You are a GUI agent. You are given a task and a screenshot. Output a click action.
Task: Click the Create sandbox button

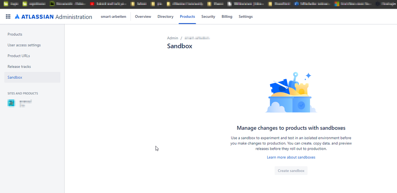tap(291, 170)
